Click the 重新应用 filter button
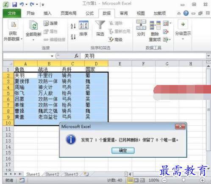 (x=119, y=31)
